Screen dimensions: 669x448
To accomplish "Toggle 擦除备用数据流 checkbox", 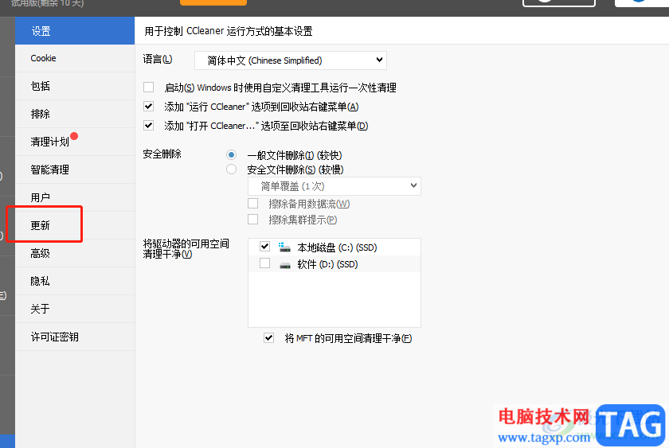I will pos(253,204).
